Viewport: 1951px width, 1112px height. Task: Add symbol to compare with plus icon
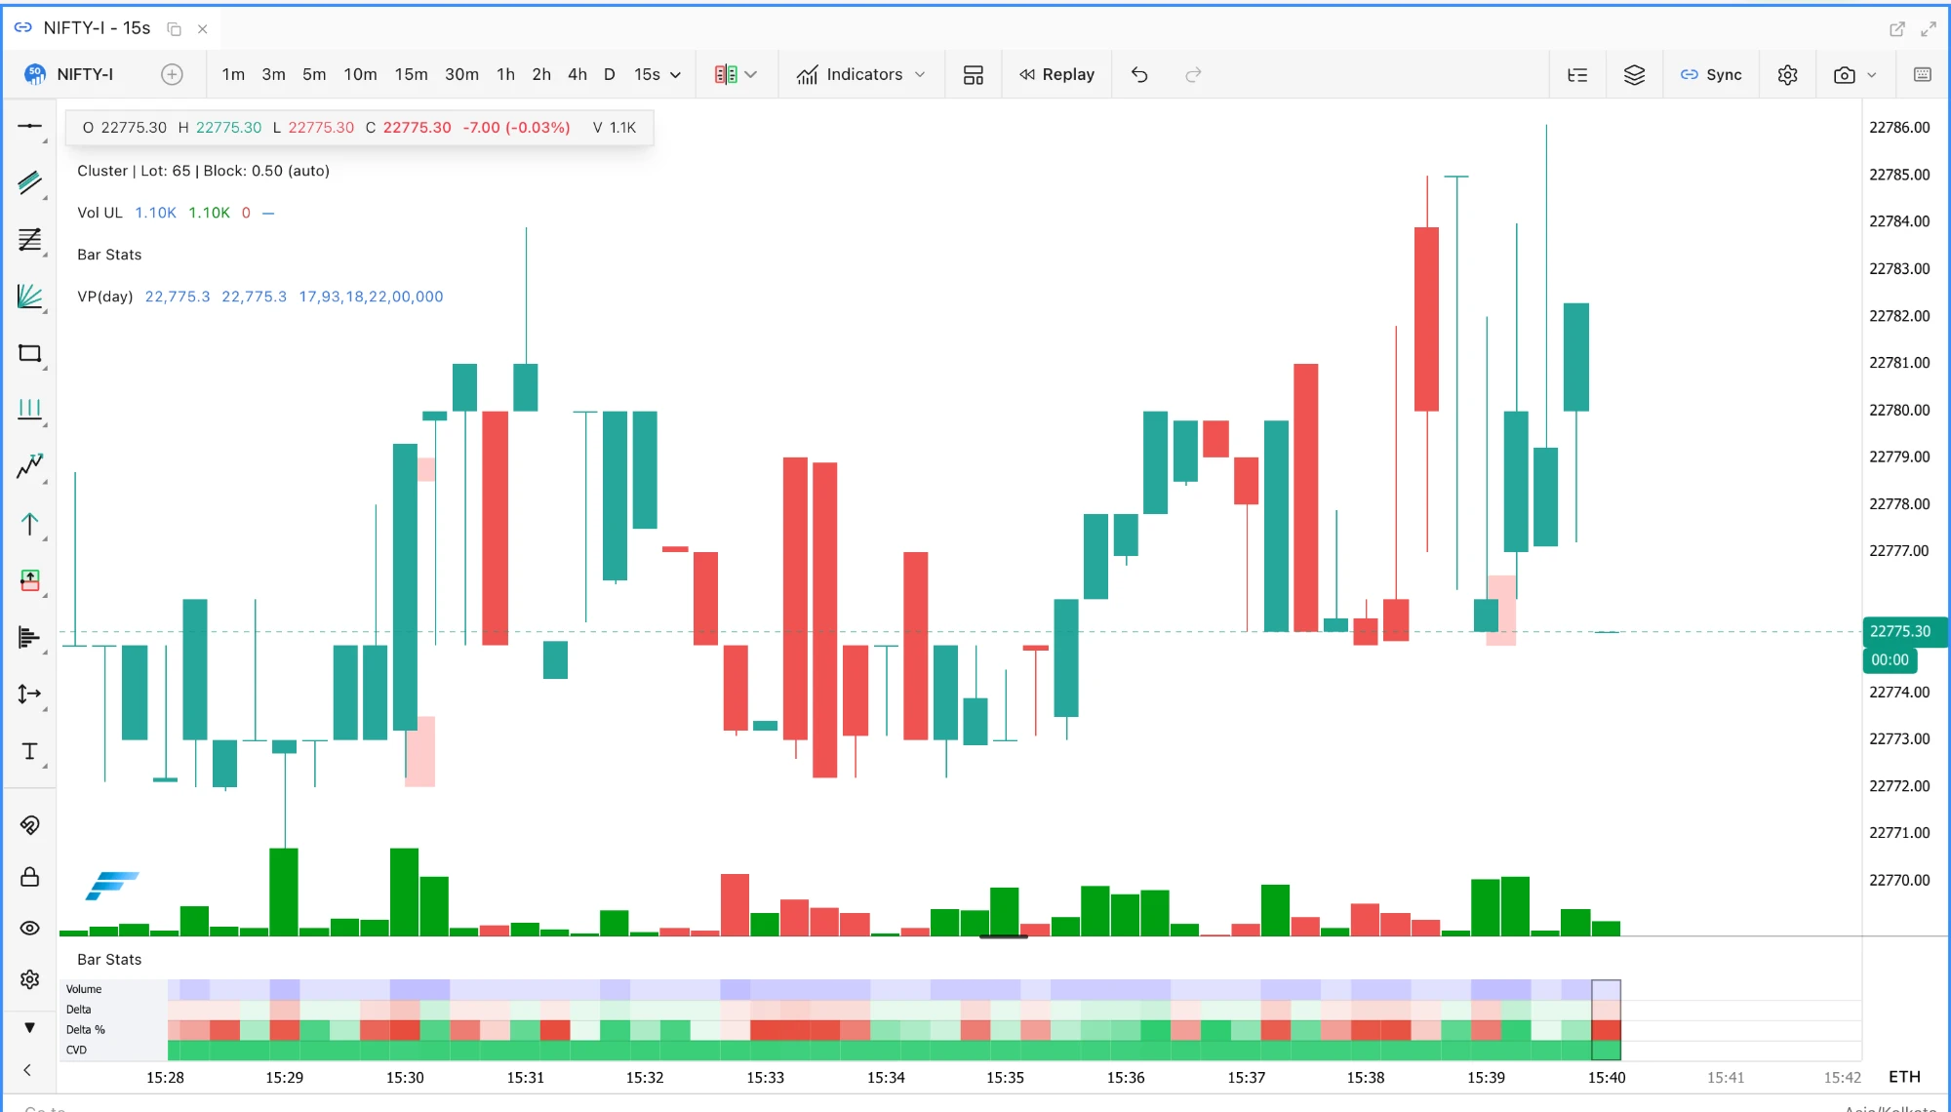172,74
